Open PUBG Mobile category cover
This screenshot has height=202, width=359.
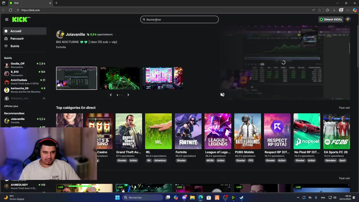click(248, 131)
